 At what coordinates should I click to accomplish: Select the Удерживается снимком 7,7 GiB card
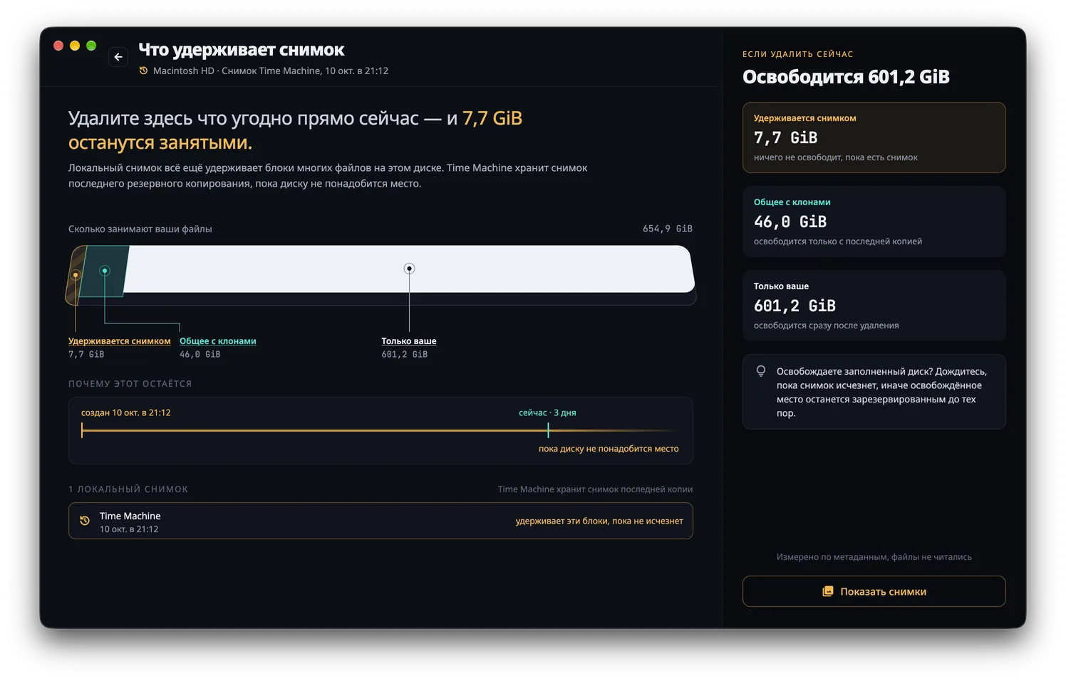[x=874, y=137]
